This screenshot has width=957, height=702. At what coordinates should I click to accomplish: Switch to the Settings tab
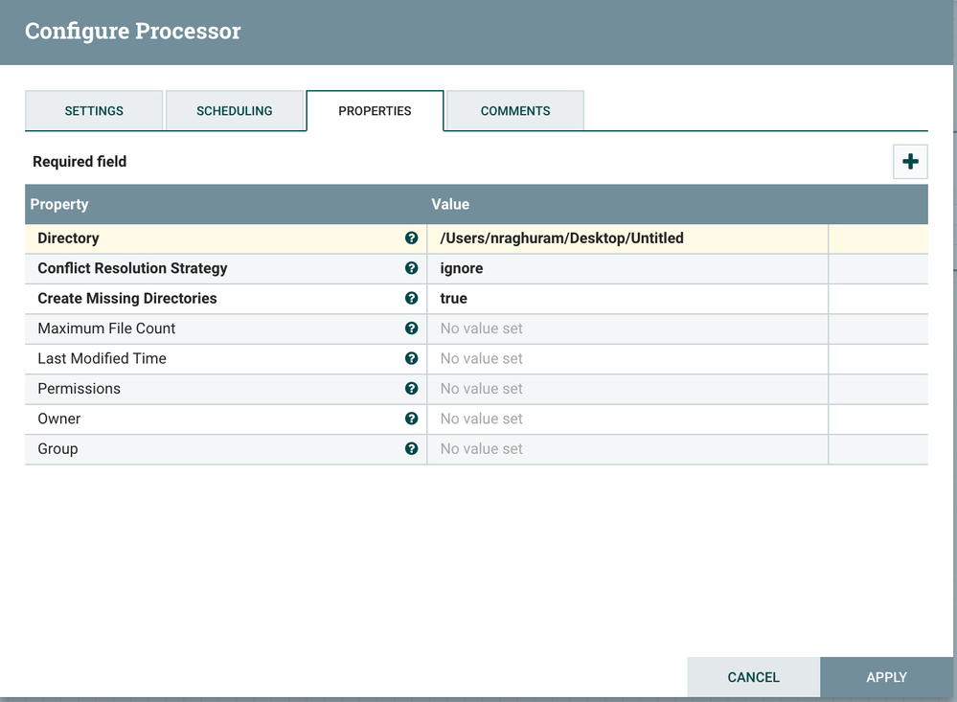[94, 111]
